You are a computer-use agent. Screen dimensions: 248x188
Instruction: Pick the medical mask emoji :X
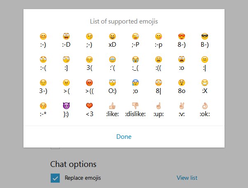coord(205,83)
